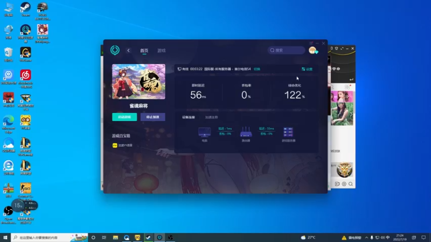Expand the system tray hidden icons arrow

coord(366,238)
